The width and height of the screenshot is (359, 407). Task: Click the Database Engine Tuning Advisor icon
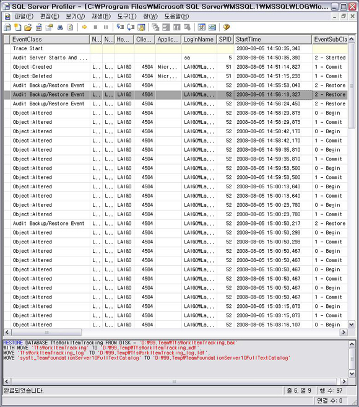pos(201,27)
